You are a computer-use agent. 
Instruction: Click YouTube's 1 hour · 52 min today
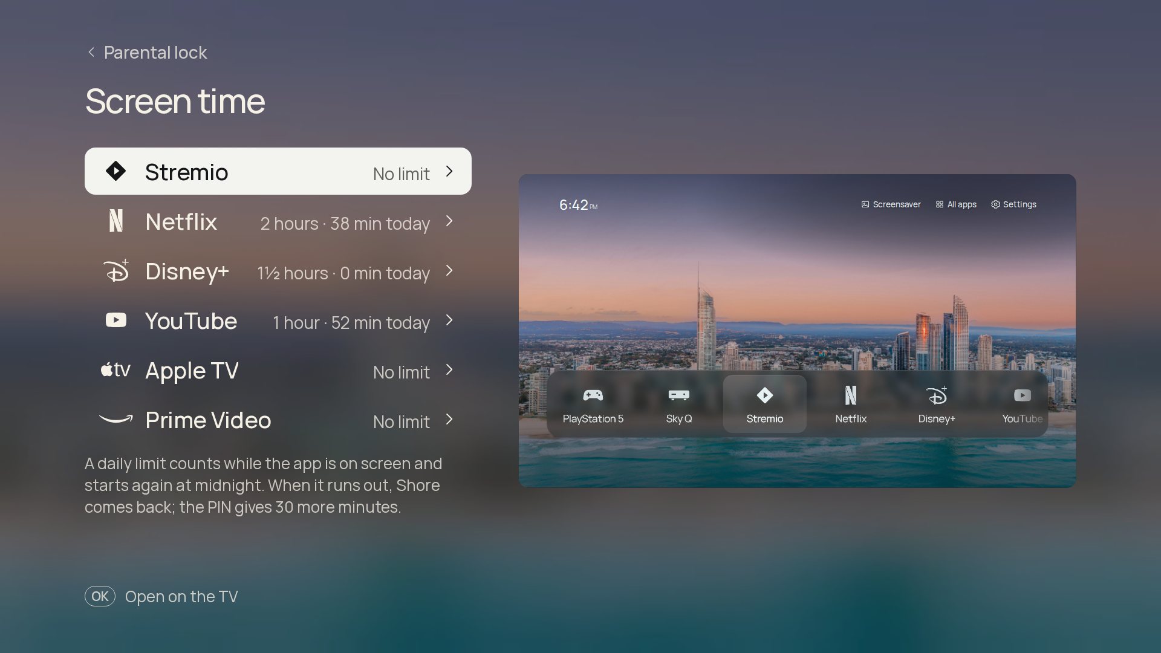(x=351, y=323)
